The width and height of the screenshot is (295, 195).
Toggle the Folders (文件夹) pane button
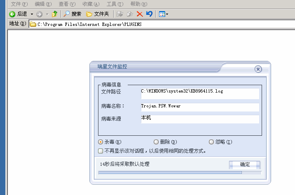98,14
